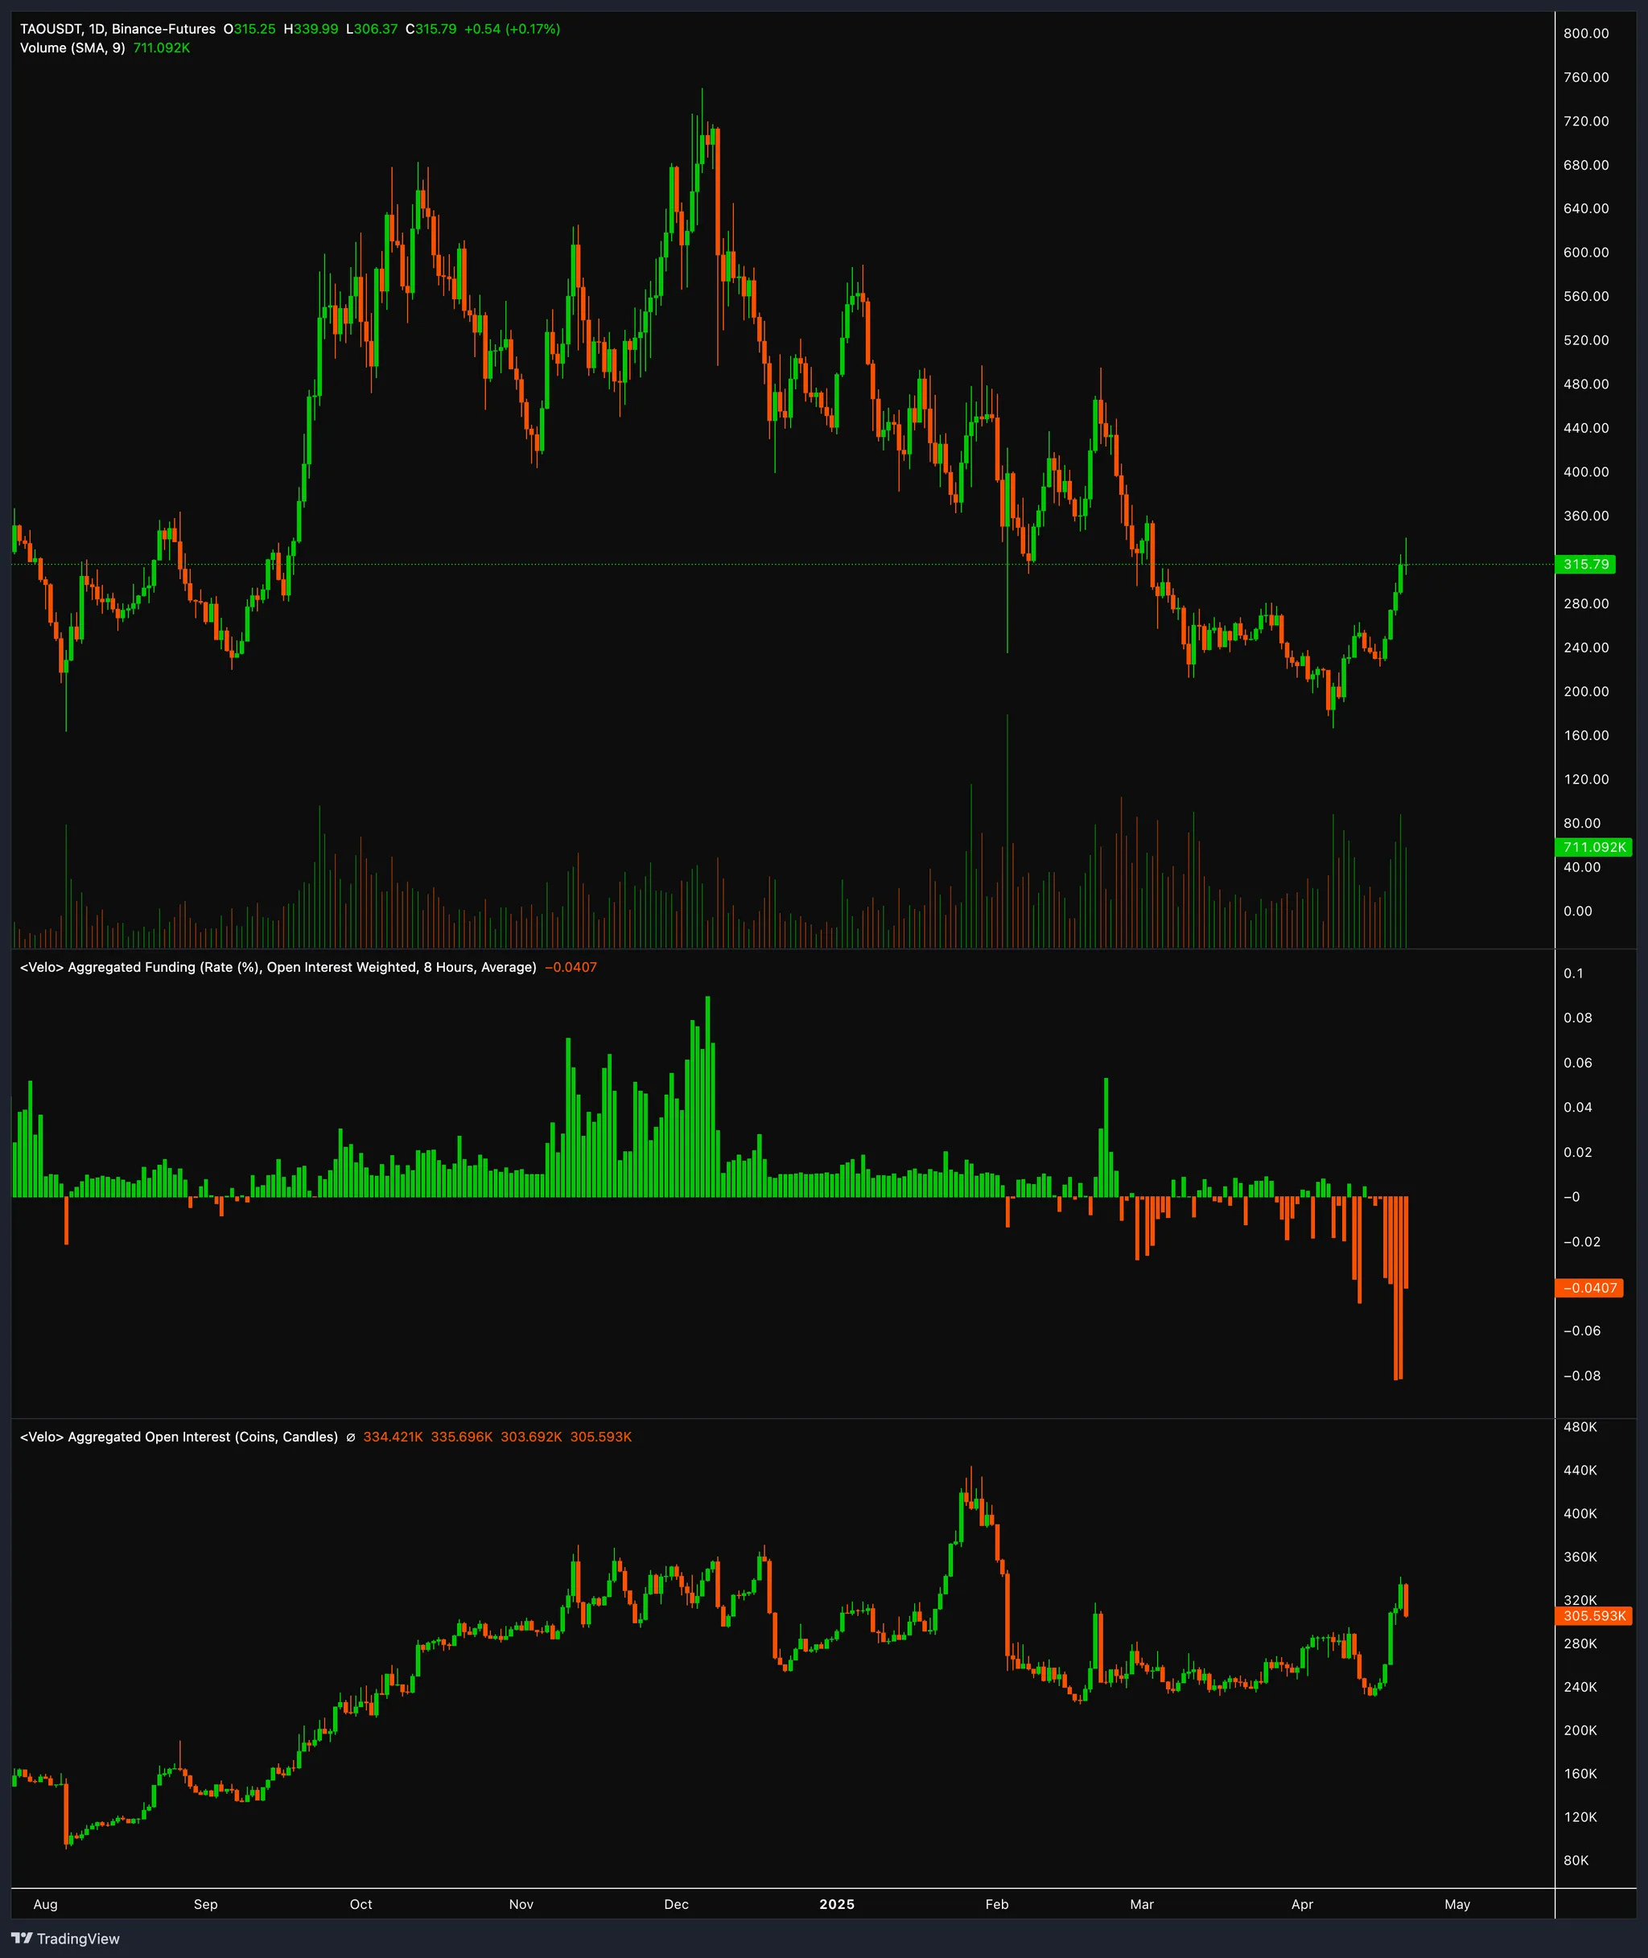Viewport: 1648px width, 1958px height.
Task: Click the +0.54 (+0.17%) change value
Action: pyautogui.click(x=512, y=29)
